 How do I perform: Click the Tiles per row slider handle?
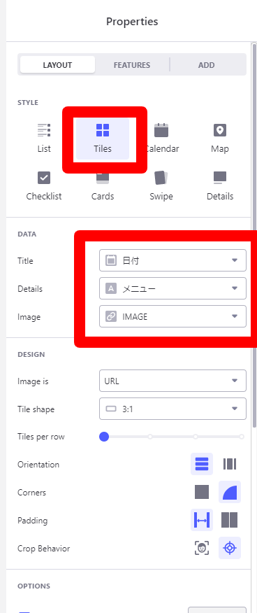[104, 437]
